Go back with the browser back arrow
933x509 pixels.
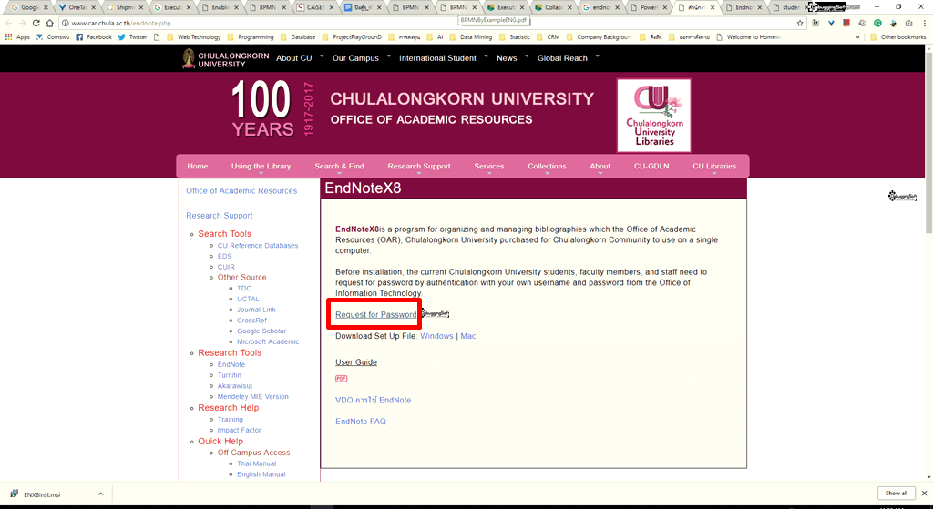click(x=9, y=23)
